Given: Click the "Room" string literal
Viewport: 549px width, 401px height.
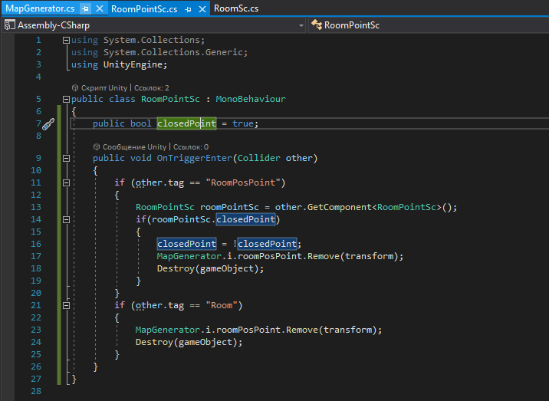Looking at the screenshot, I should click(222, 305).
